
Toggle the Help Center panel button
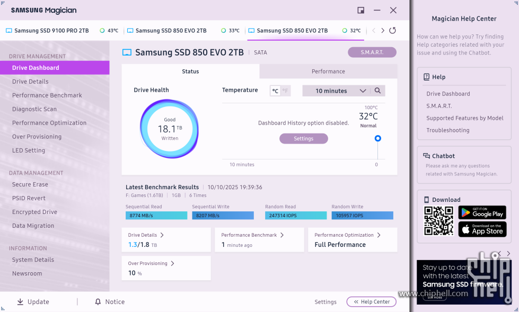(x=371, y=302)
